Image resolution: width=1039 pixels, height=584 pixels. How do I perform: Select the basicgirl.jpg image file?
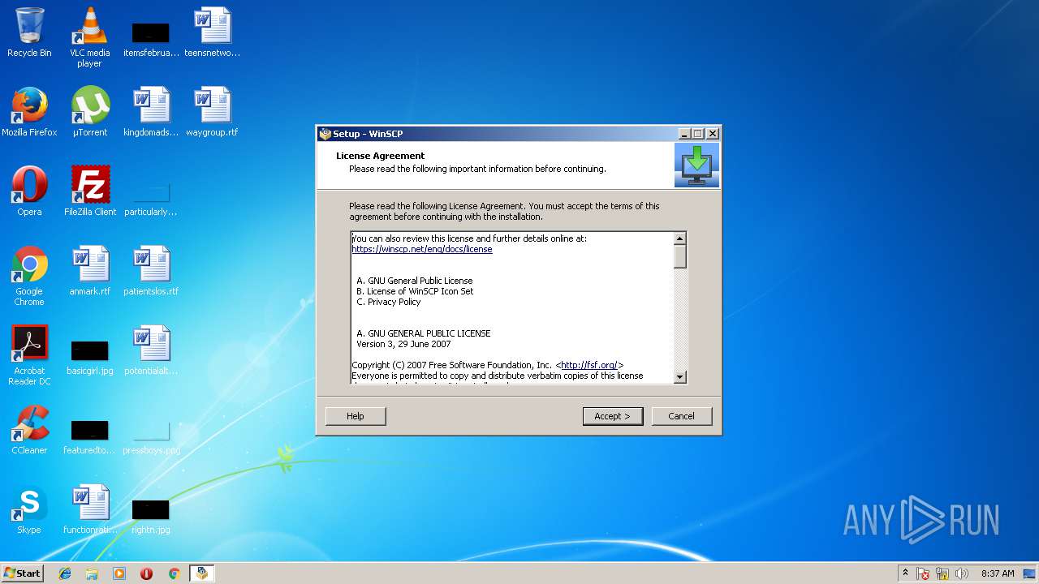tap(89, 356)
